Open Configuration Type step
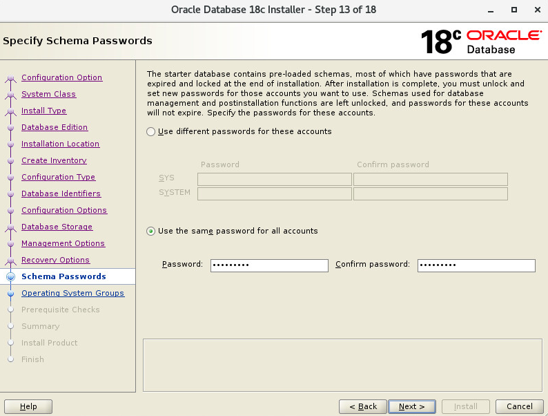 [x=58, y=177]
